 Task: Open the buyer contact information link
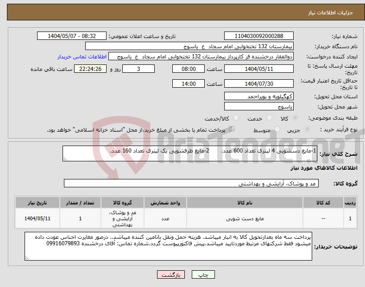[x=82, y=57]
